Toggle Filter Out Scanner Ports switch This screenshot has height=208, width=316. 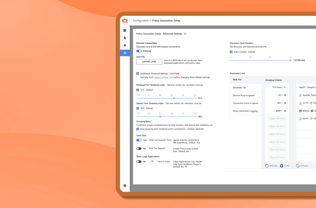(139, 140)
